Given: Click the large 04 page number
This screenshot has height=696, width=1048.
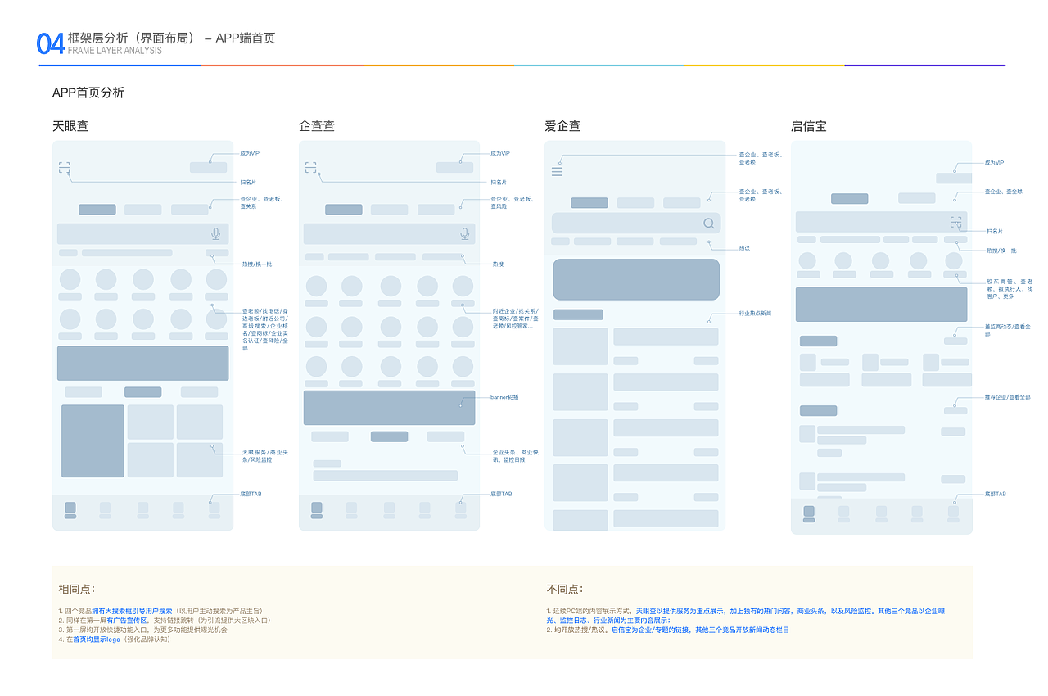Looking at the screenshot, I should point(51,43).
